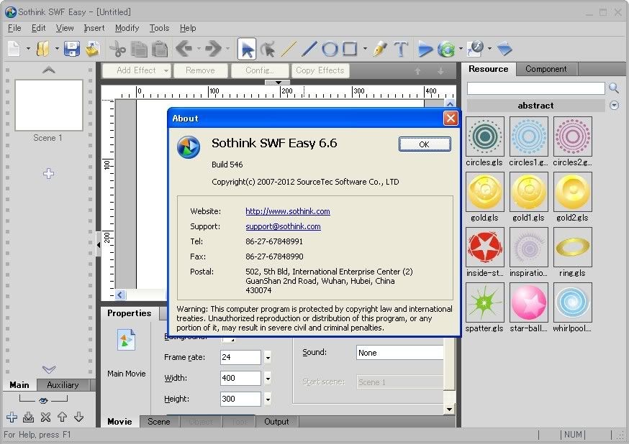Click the delete X icon at bottom left
This screenshot has height=444, width=629.
pyautogui.click(x=45, y=417)
